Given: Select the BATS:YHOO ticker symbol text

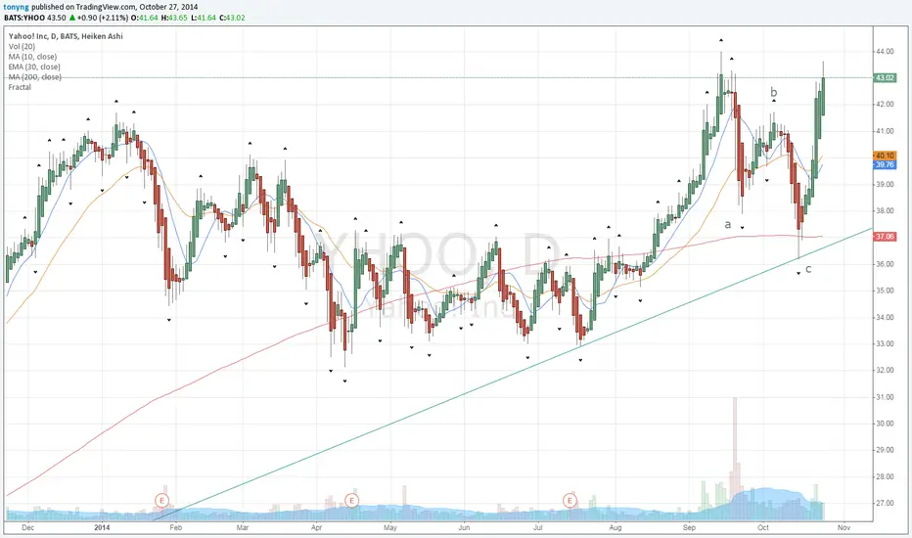Looking at the screenshot, I should pos(24,18).
